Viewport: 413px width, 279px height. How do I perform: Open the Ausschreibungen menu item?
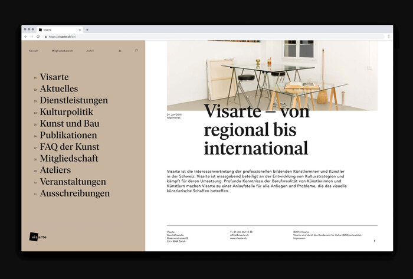(x=75, y=193)
